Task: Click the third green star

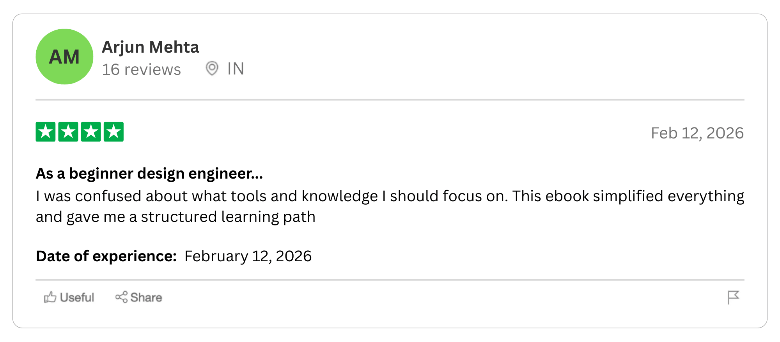Action: [x=91, y=132]
